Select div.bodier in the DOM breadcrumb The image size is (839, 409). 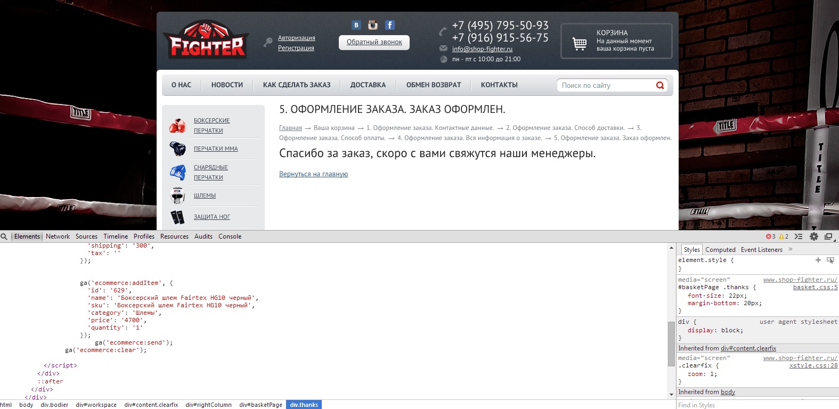pos(54,405)
